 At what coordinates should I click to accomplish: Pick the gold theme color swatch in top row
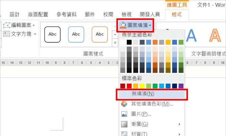tap(168, 42)
